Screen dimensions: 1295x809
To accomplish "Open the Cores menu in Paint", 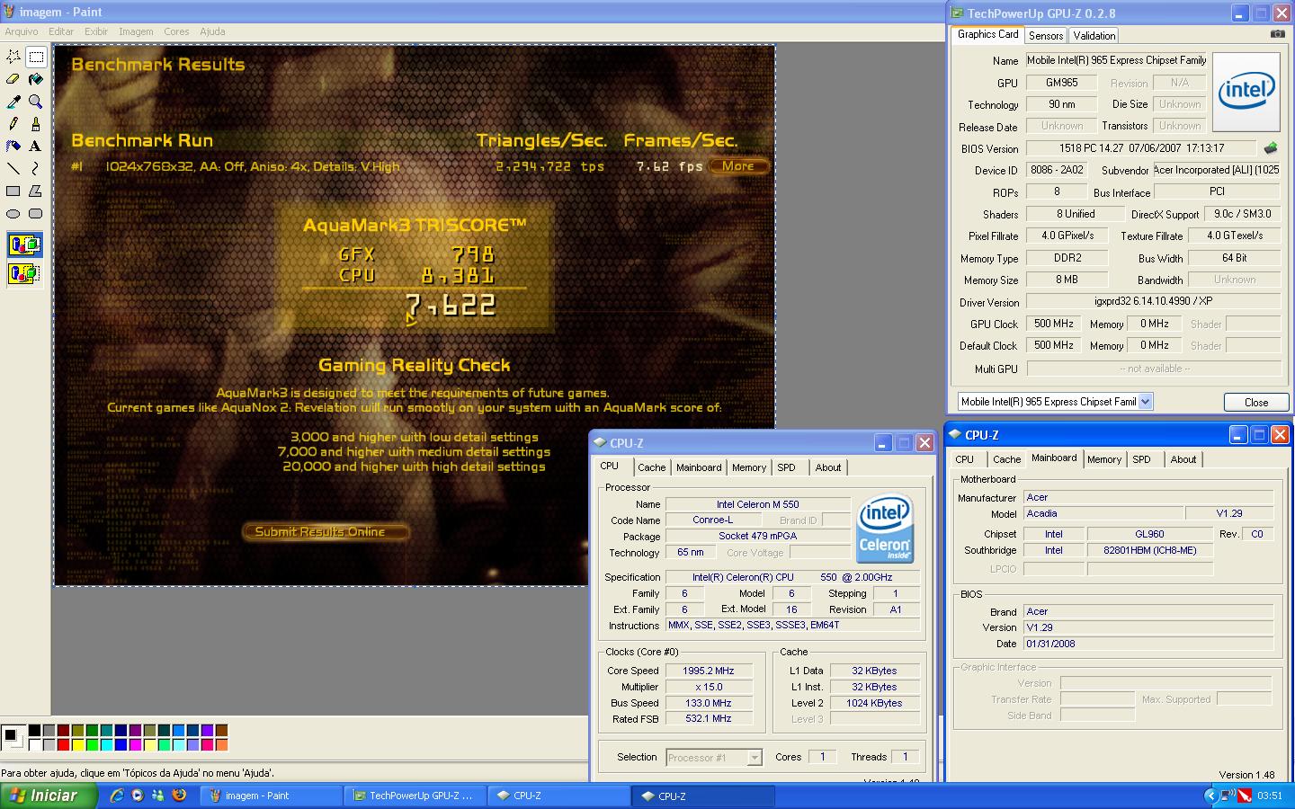I will (176, 31).
